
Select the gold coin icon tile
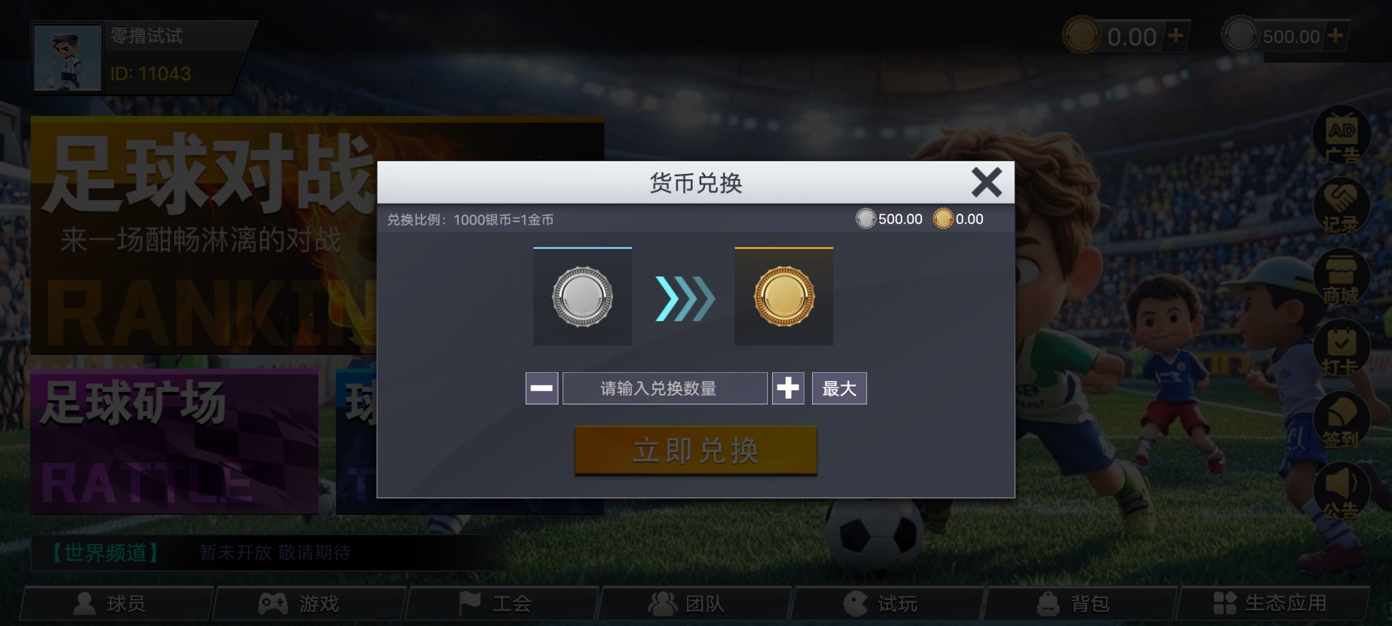(784, 297)
